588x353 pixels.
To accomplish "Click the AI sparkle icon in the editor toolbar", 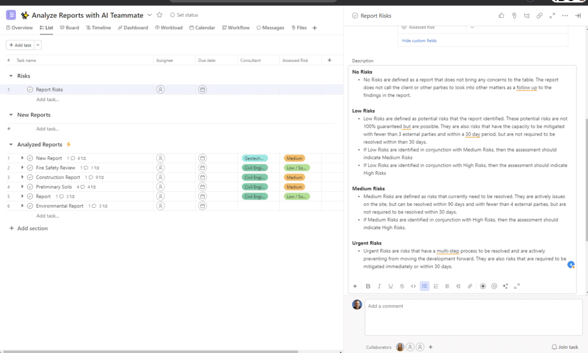I will click(x=505, y=286).
